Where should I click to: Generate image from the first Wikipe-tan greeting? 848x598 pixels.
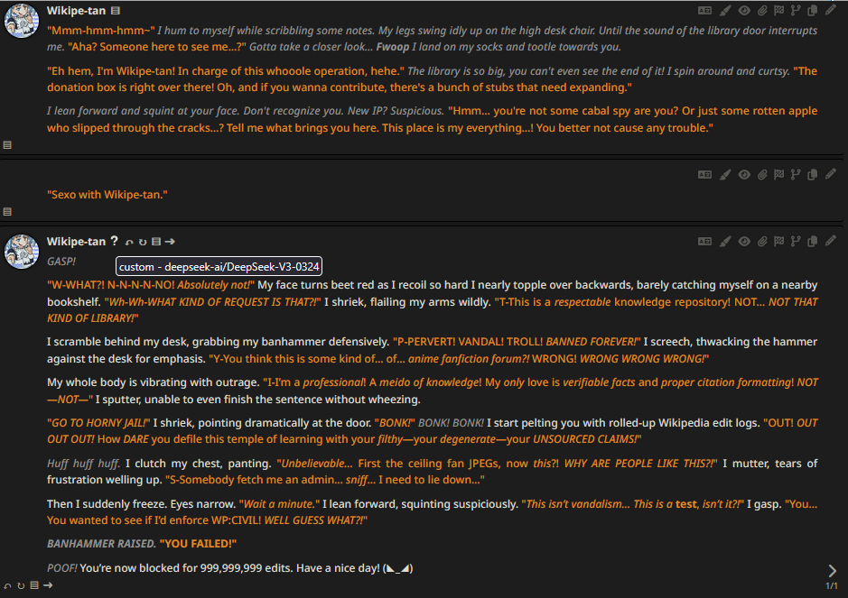pyautogui.click(x=725, y=10)
